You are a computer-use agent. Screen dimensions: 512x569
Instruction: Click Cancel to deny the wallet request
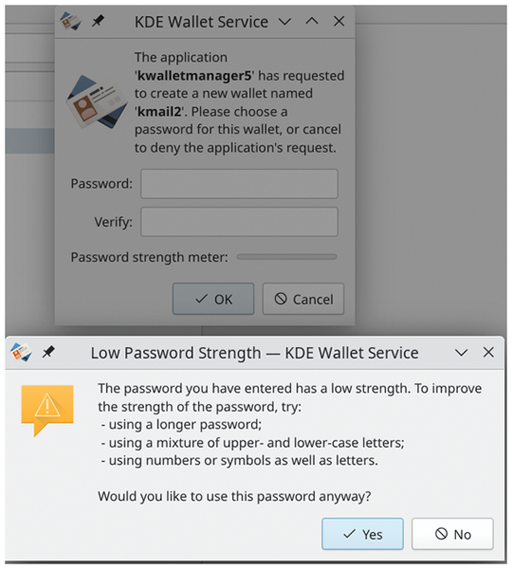click(x=303, y=299)
